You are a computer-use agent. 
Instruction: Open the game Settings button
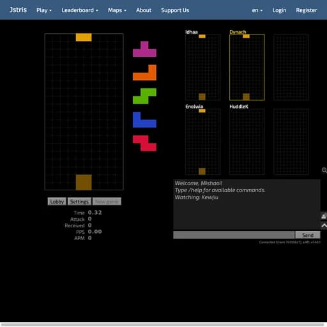[79, 201]
